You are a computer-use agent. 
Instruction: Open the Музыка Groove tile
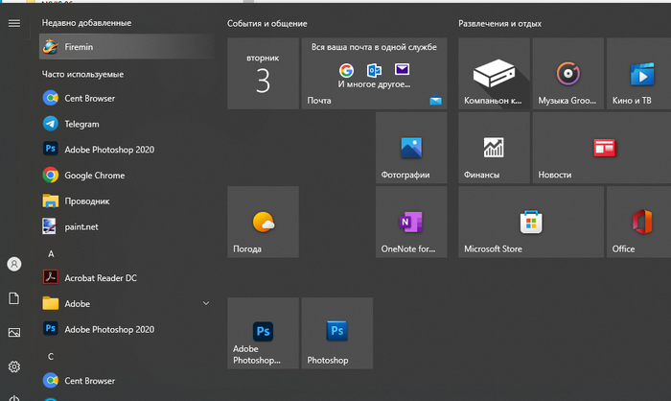568,73
